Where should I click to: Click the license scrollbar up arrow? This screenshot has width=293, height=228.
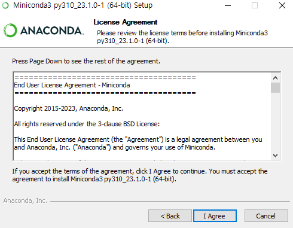coord(275,78)
